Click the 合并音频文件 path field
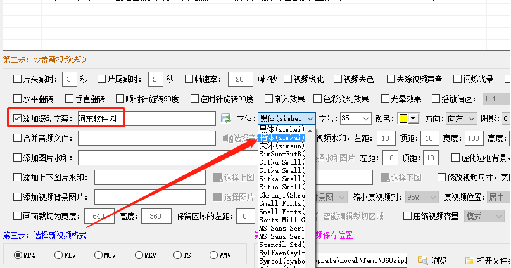Viewport: 511px width, 268px height. [x=147, y=138]
